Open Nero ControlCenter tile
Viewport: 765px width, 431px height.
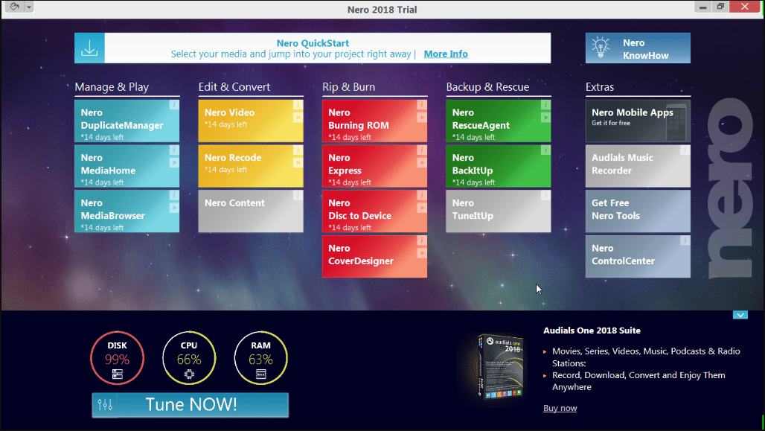tap(638, 257)
